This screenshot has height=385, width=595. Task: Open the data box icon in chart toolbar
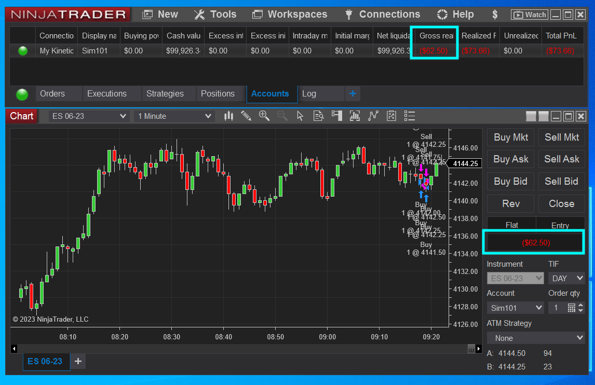coord(318,116)
